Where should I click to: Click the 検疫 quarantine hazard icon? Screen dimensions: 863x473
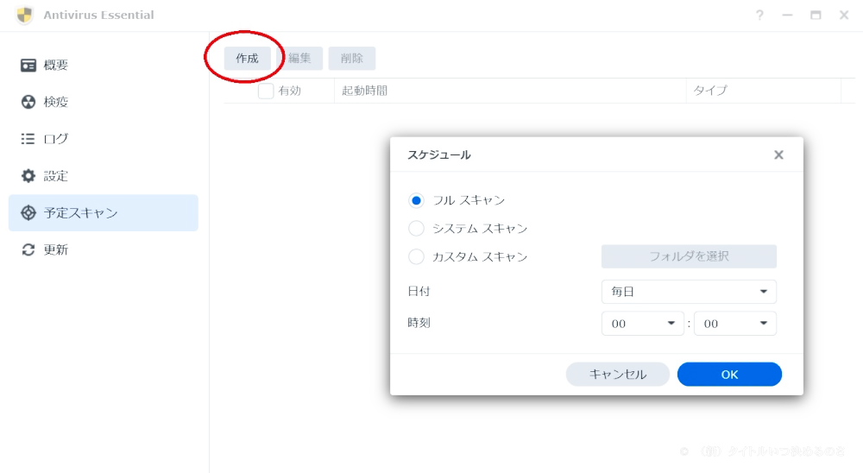(x=28, y=102)
